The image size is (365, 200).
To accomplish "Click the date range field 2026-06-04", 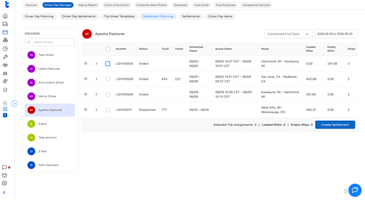I will click(336, 34).
